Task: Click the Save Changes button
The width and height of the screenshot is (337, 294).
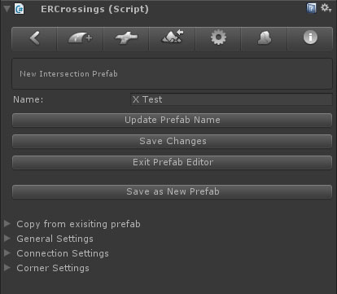Action: tap(172, 141)
